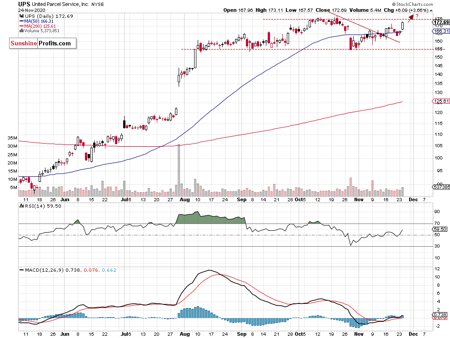
Task: Click the NYSE exchange label in title
Action: [x=98, y=4]
